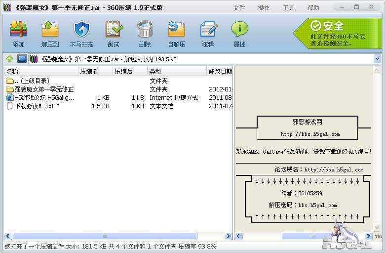This screenshot has width=385, height=253.
Task: Show archive 属性 (Properties)
Action: click(239, 33)
